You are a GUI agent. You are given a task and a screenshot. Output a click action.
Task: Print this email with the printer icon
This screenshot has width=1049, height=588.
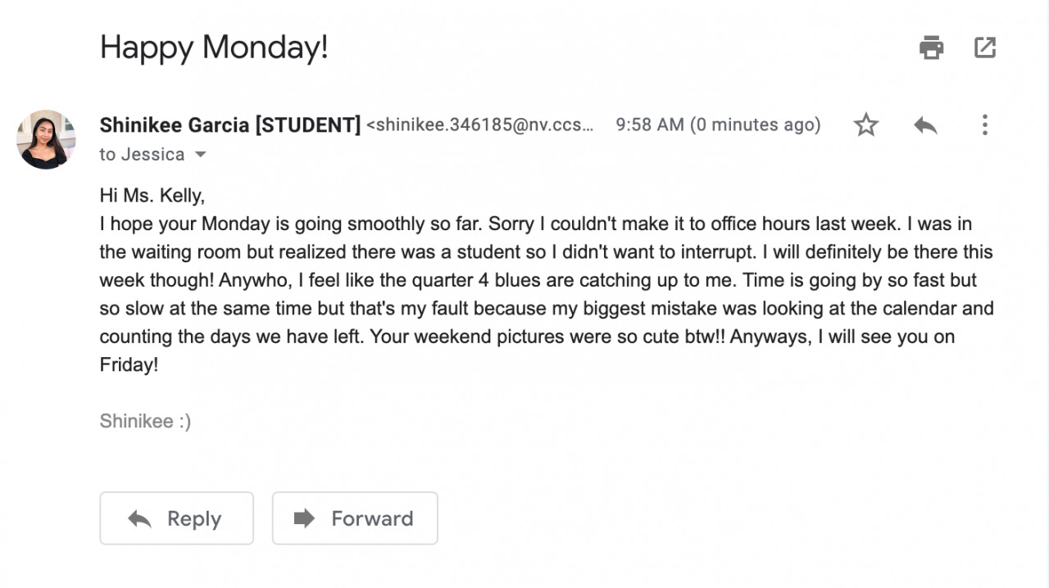pos(931,47)
